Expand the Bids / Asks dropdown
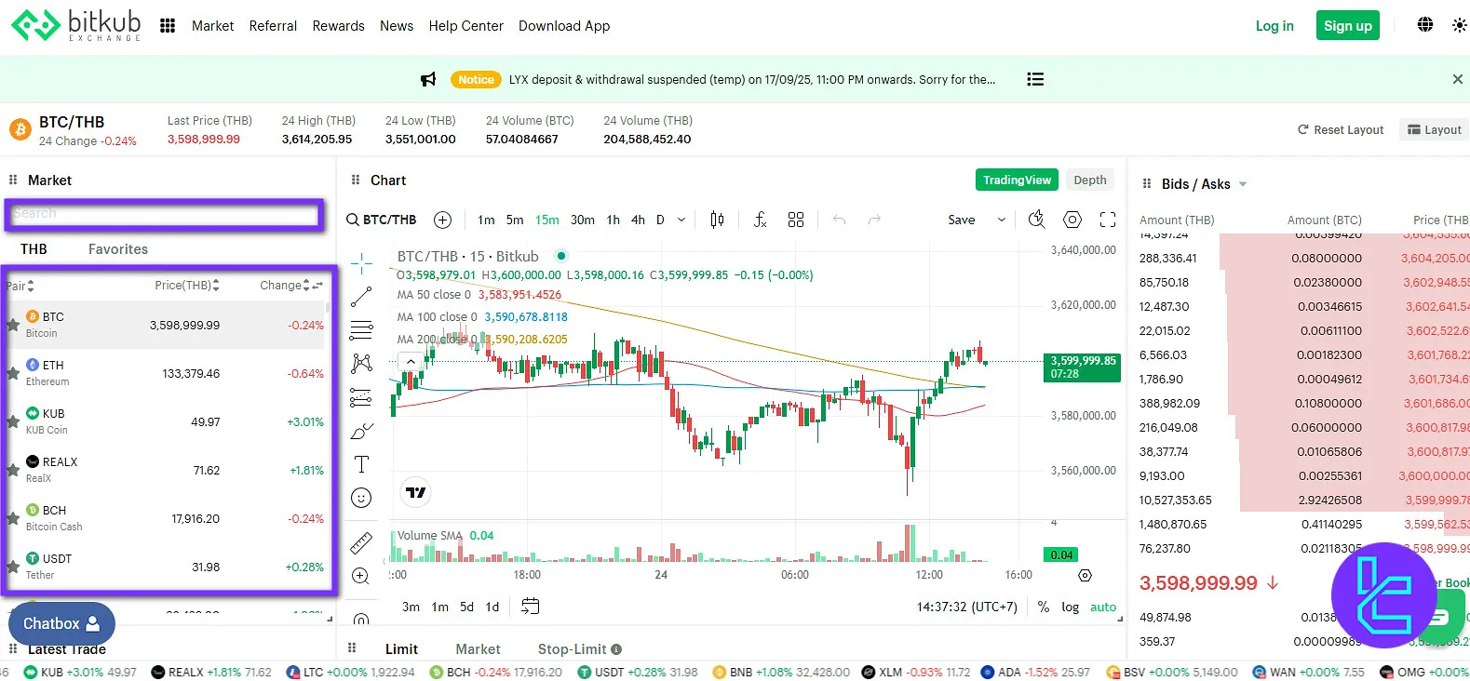 click(1243, 184)
